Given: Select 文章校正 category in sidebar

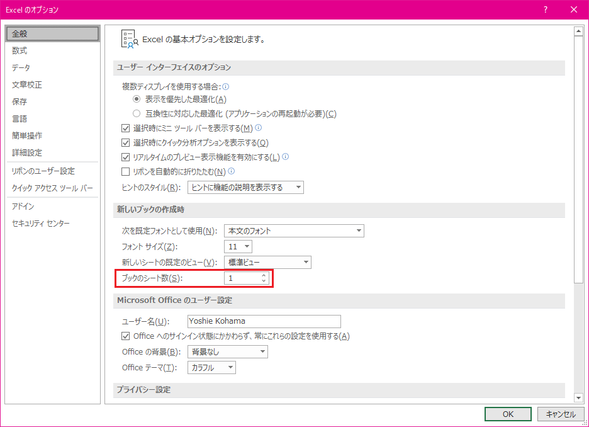Looking at the screenshot, I should pyautogui.click(x=53, y=84).
